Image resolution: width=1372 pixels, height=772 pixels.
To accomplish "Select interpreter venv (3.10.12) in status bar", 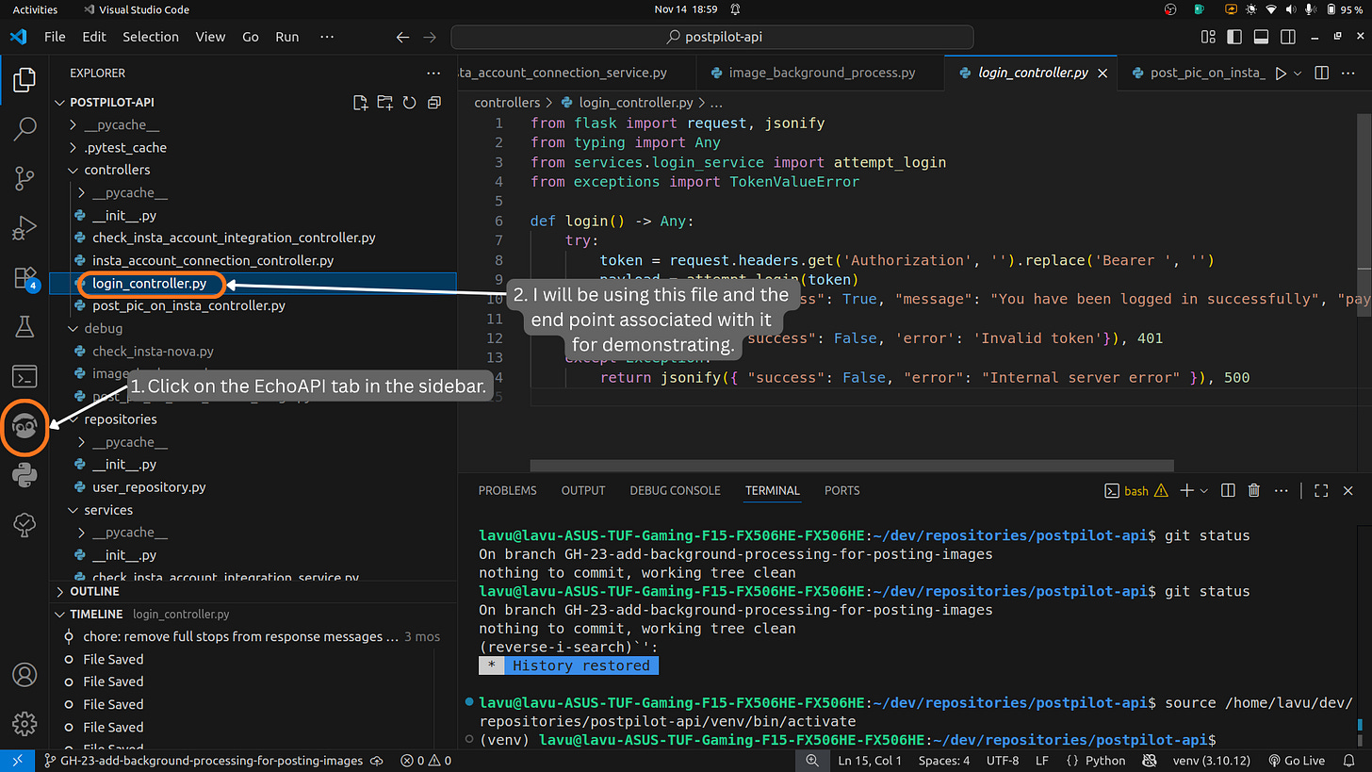I will click(1213, 761).
